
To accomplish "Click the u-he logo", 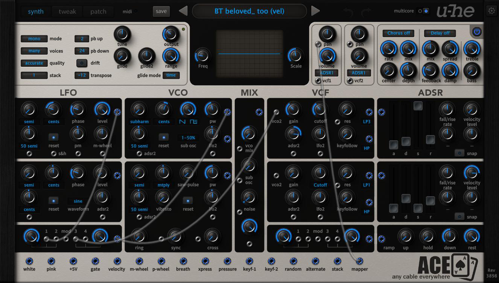I will [455, 11].
